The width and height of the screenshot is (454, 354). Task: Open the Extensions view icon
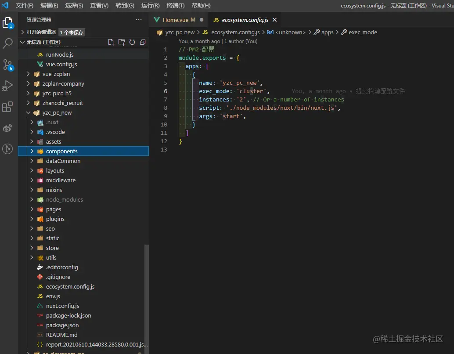coord(7,107)
